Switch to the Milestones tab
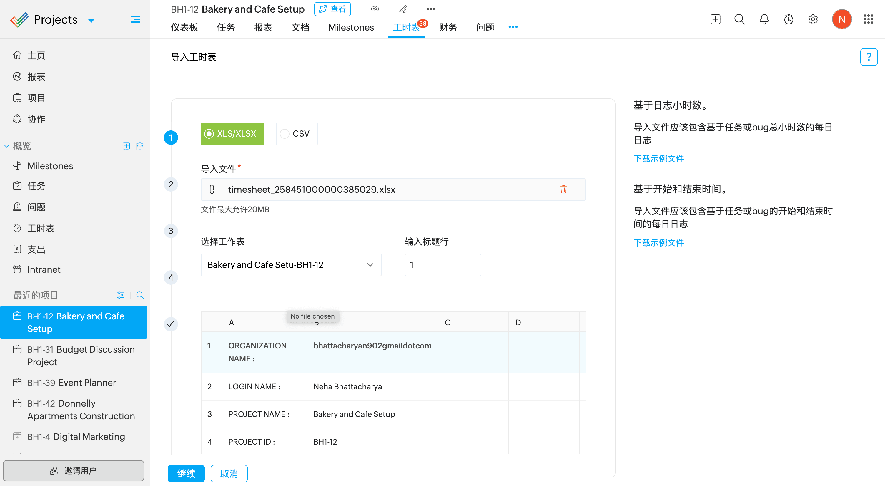Image resolution: width=885 pixels, height=486 pixels. [351, 27]
